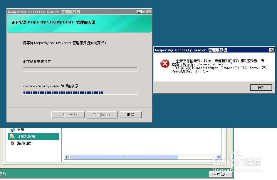Viewport: 277px width, 180px height.
Task: Click the red error icon in dialog
Action: (165, 64)
